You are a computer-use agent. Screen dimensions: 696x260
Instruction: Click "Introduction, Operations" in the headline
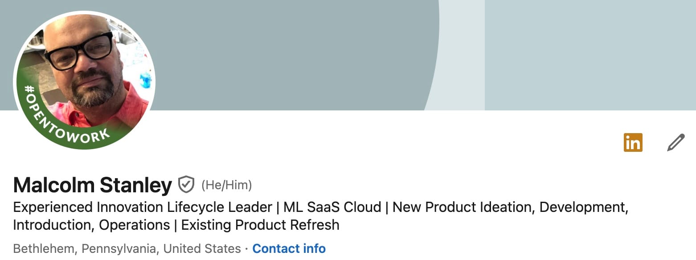click(91, 225)
